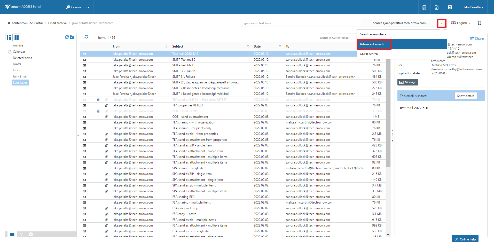Click the Share link

coord(477,38)
